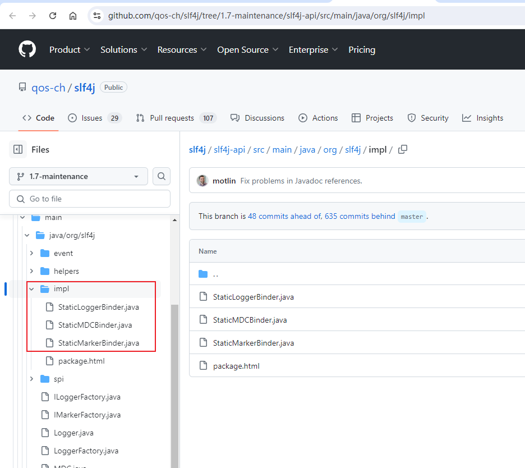The image size is (525, 468).
Task: Open slf4j-api in the breadcrumb
Action: tap(229, 149)
